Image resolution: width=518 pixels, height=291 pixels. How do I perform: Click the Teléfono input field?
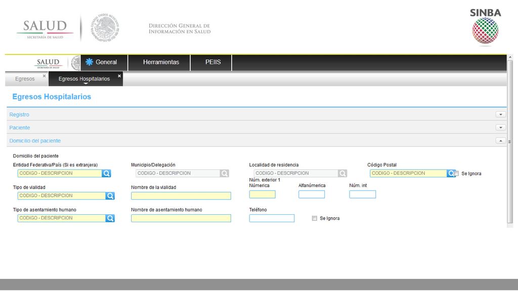272,218
